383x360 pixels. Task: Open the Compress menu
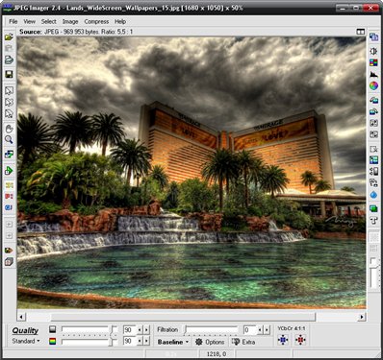point(96,21)
